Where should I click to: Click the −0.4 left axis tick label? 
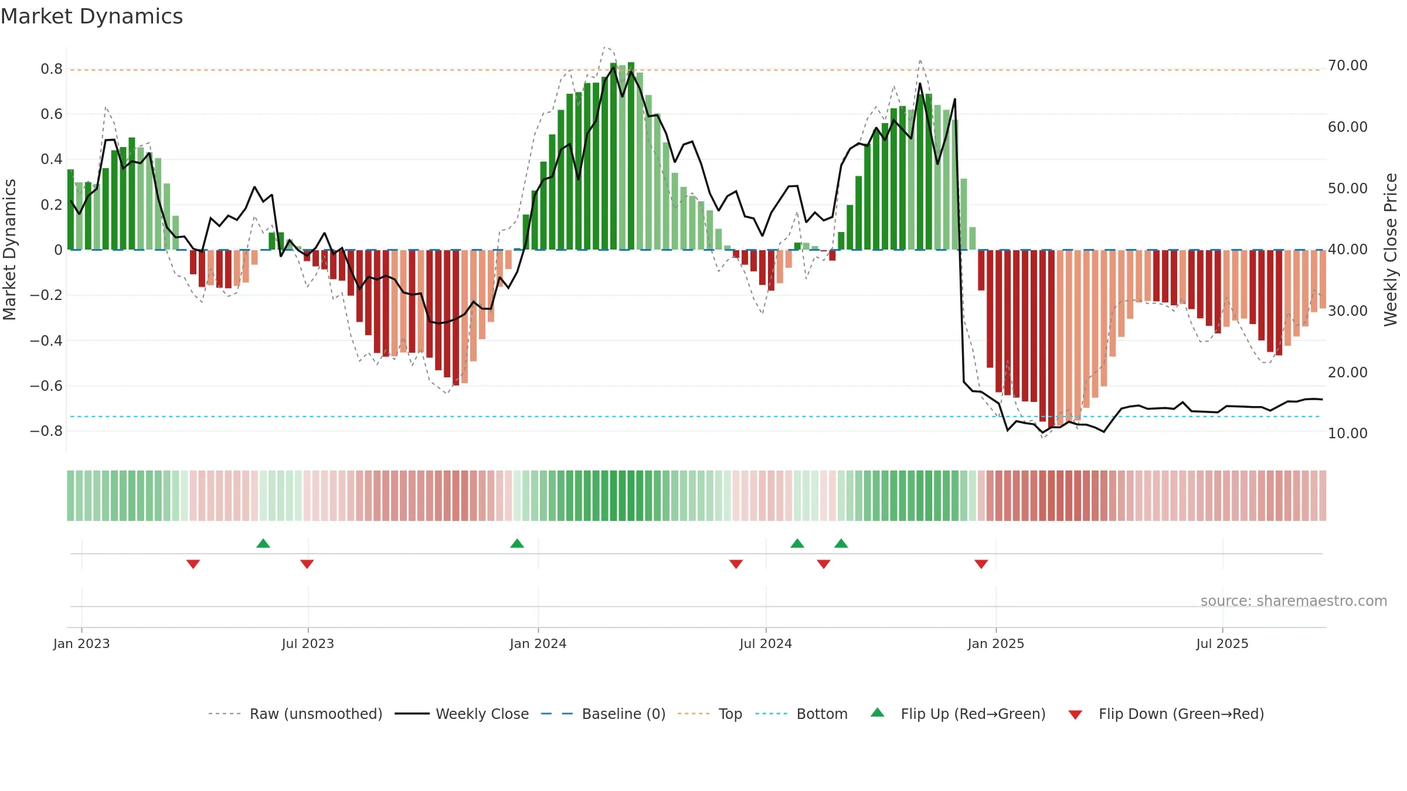pos(46,340)
